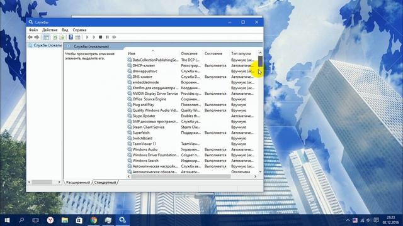Image resolution: width=403 pixels, height=226 pixels.
Task: Click the volume icon in the system tray
Action: point(369,220)
